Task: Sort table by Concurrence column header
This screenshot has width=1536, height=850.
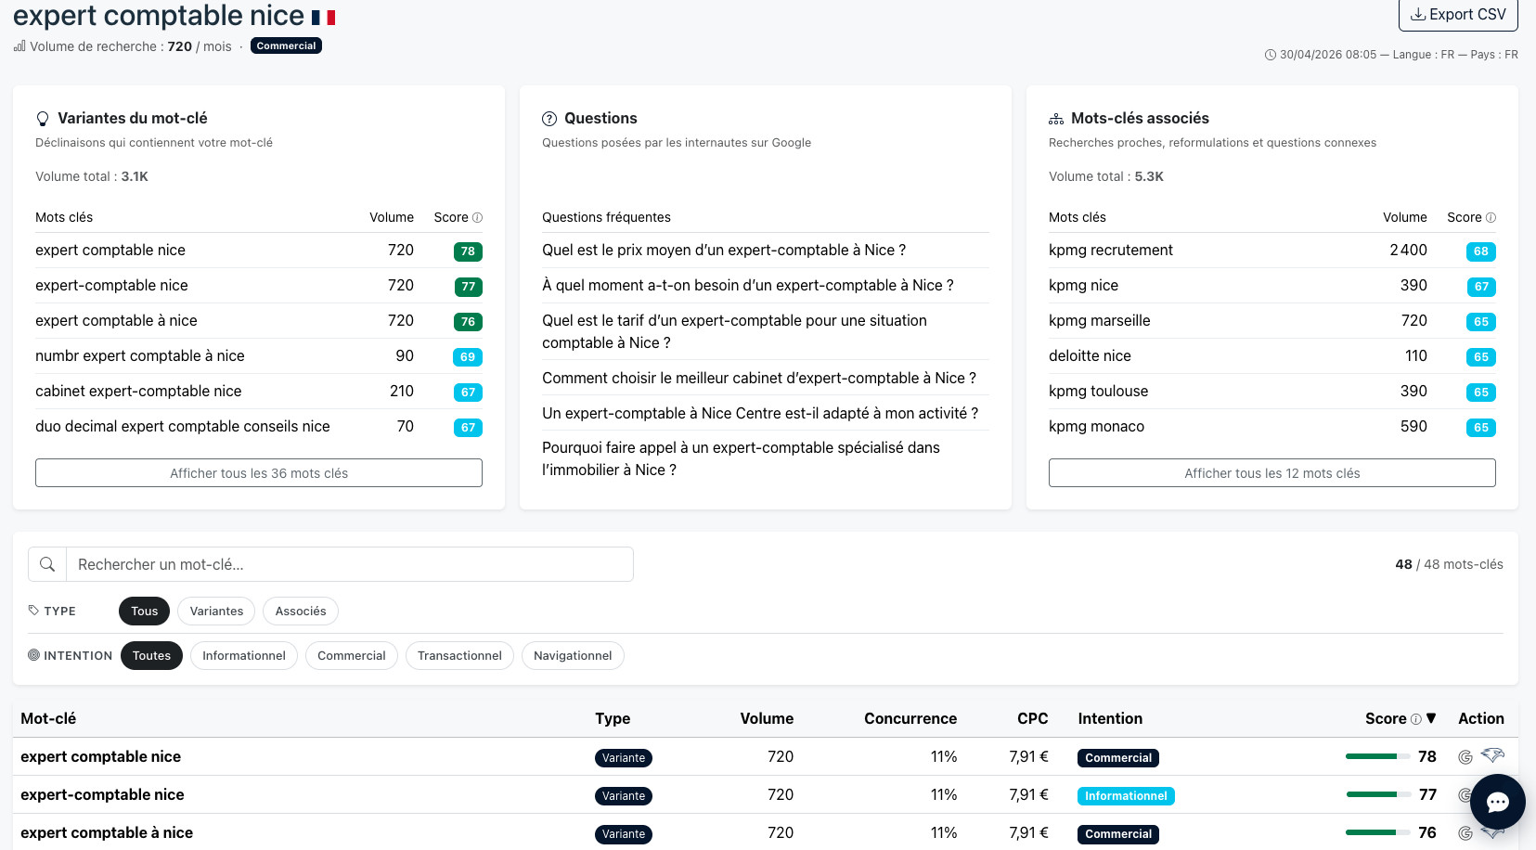Action: click(x=910, y=718)
